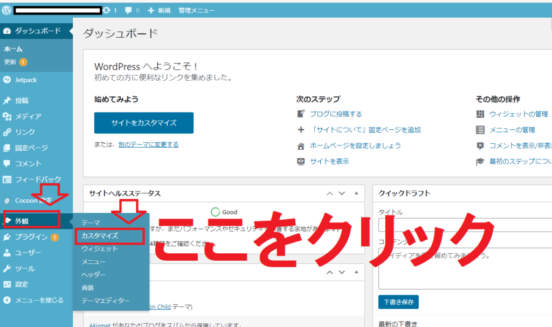
Task: Click the 固定ページ pages icon
Action: click(6, 148)
